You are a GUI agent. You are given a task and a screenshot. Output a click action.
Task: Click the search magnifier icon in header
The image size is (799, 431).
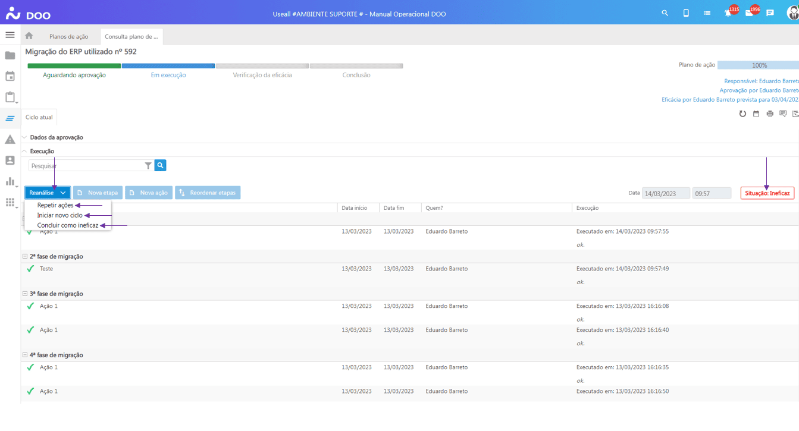click(x=665, y=13)
